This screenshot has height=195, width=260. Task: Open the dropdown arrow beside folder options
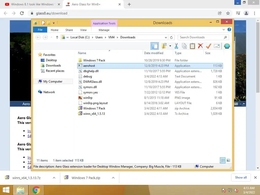pyautogui.click(x=170, y=46)
